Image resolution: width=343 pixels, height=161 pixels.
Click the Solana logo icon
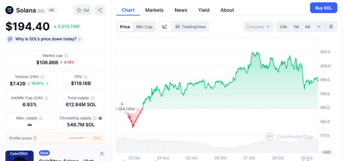[9, 10]
